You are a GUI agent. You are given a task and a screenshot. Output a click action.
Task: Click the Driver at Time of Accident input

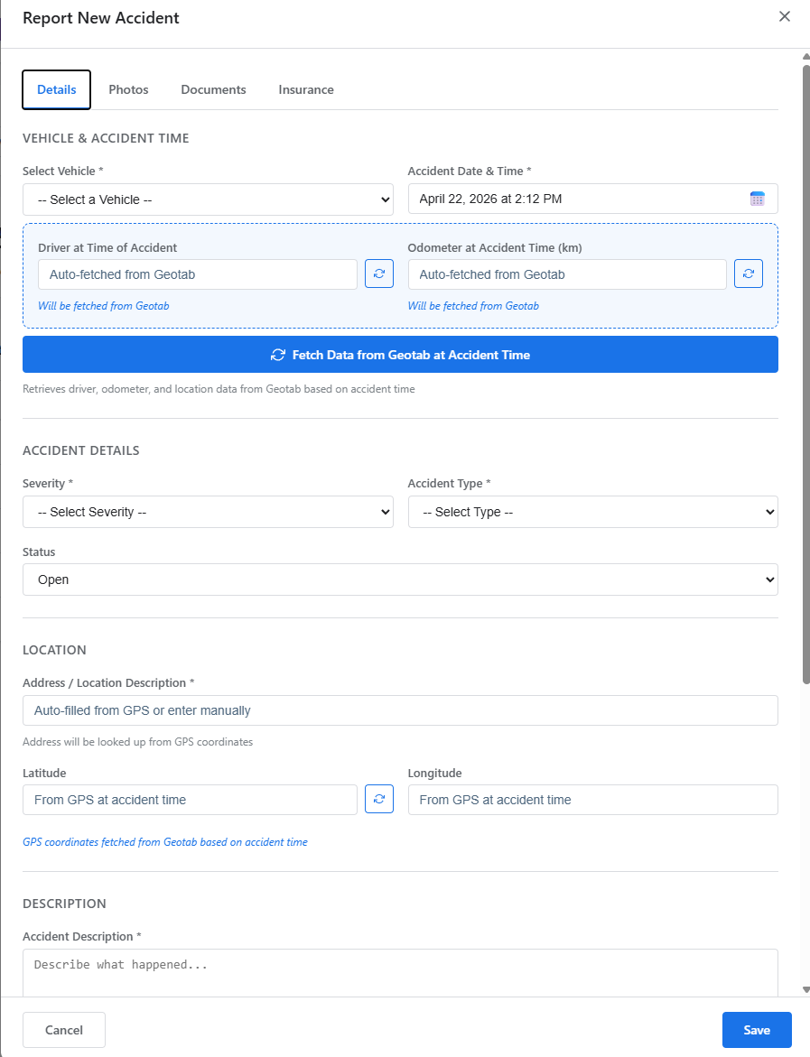tap(198, 274)
